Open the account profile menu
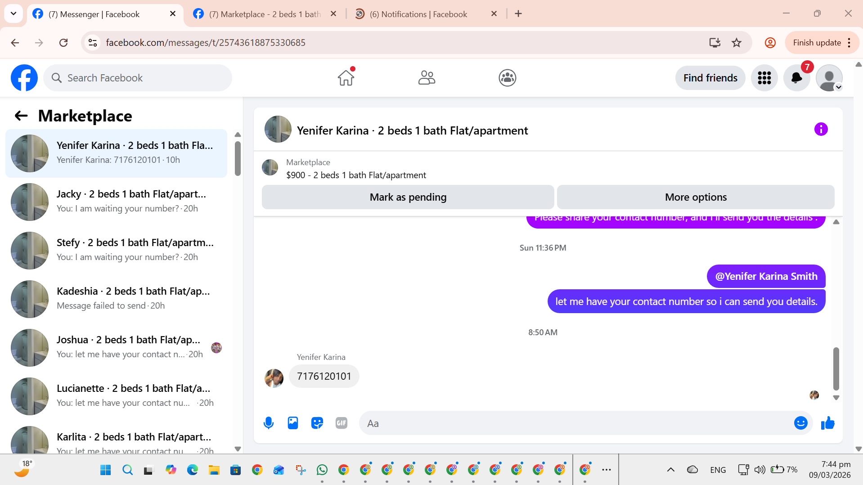This screenshot has height=485, width=863. (829, 78)
